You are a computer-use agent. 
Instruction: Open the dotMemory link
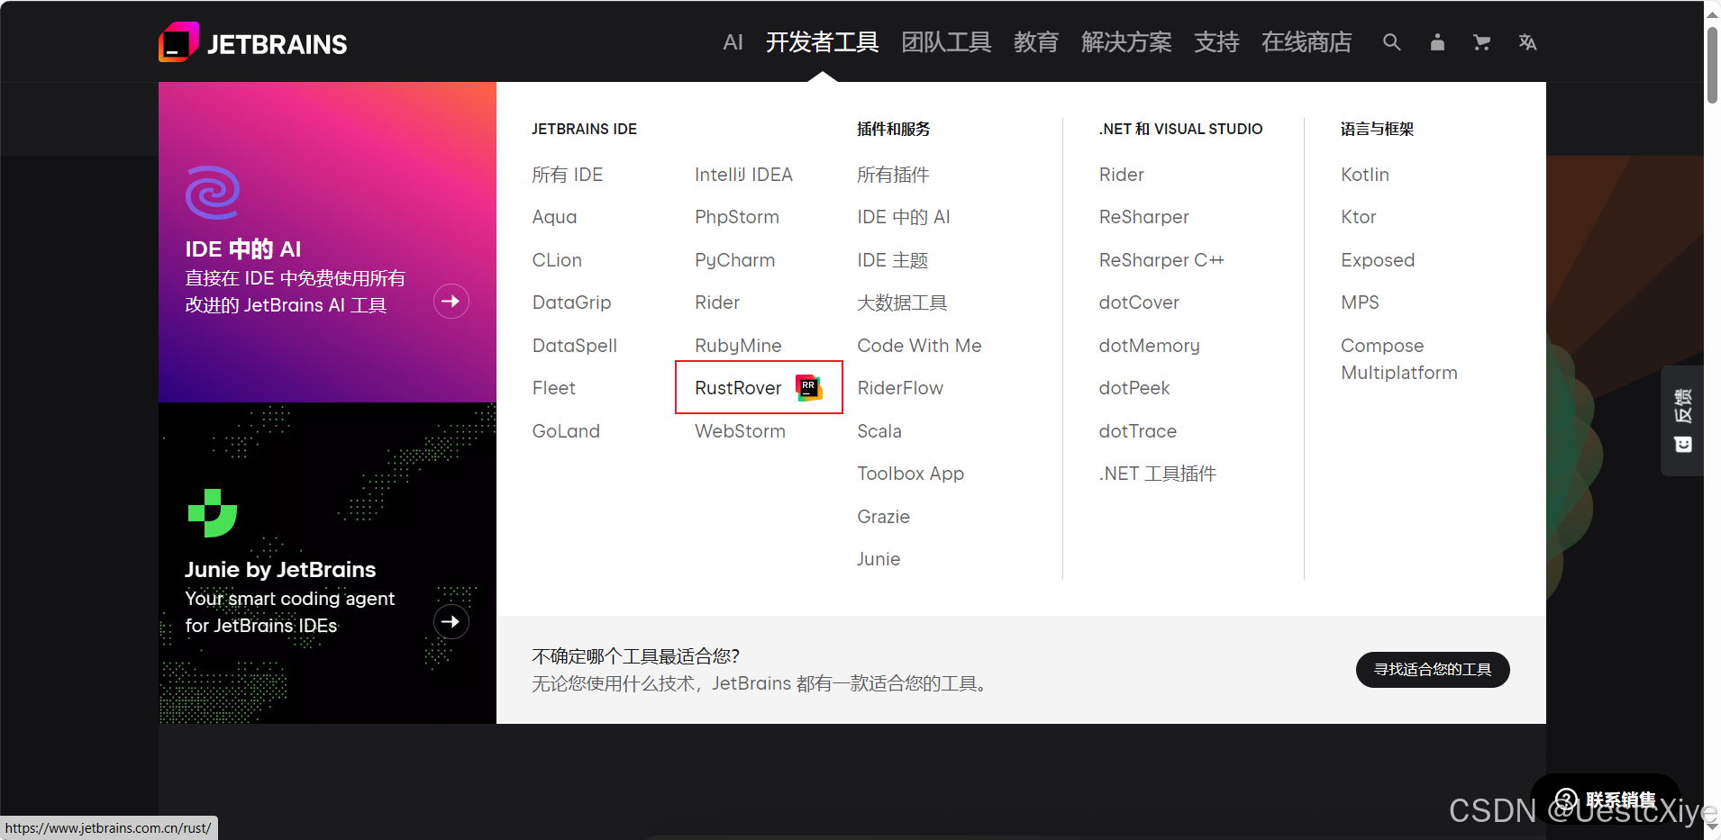tap(1149, 346)
